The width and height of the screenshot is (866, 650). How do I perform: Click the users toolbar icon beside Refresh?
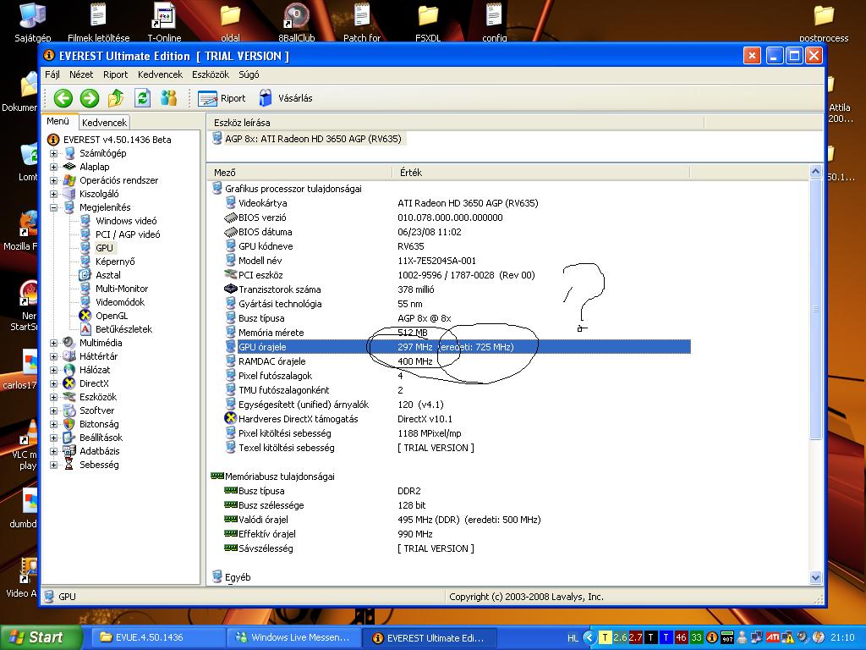click(x=168, y=98)
